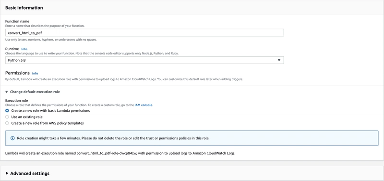Image resolution: width=384 pixels, height=181 pixels.
Task: Click the role creation notice message
Action: pyautogui.click(x=113, y=138)
